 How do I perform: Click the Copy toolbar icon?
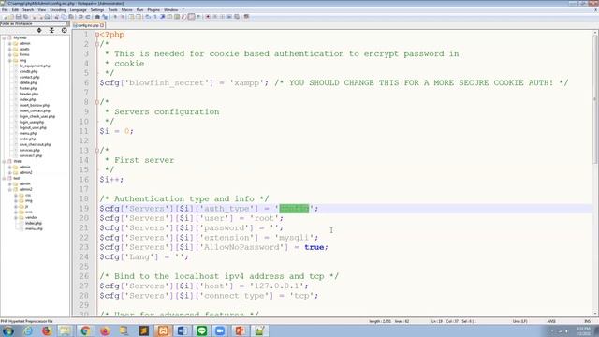point(64,17)
